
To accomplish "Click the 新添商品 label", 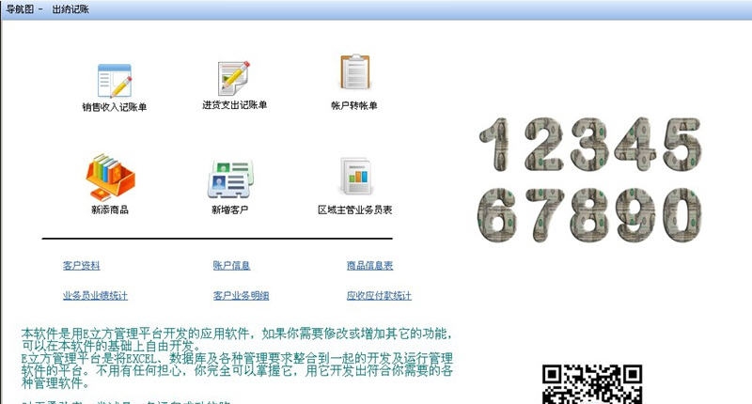I will 110,210.
